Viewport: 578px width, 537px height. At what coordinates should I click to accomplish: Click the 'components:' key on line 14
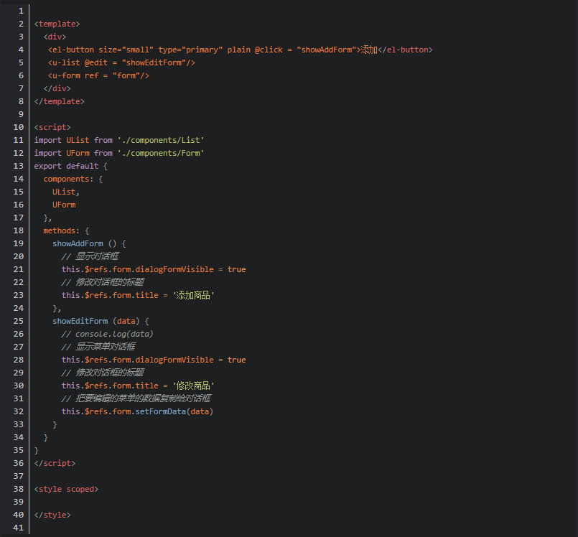coord(68,179)
